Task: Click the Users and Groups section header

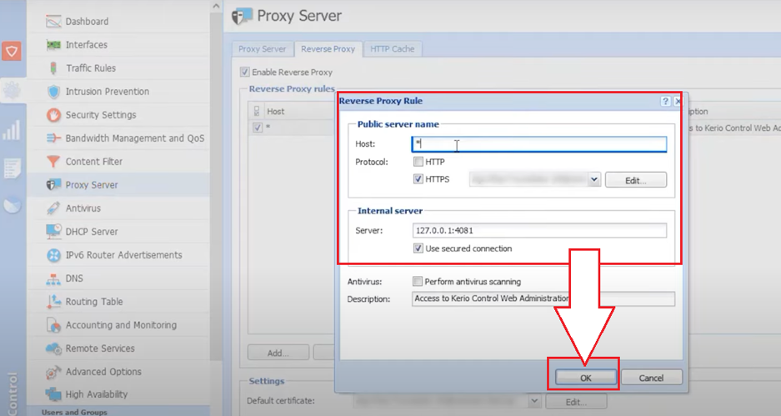Action: pos(74,412)
